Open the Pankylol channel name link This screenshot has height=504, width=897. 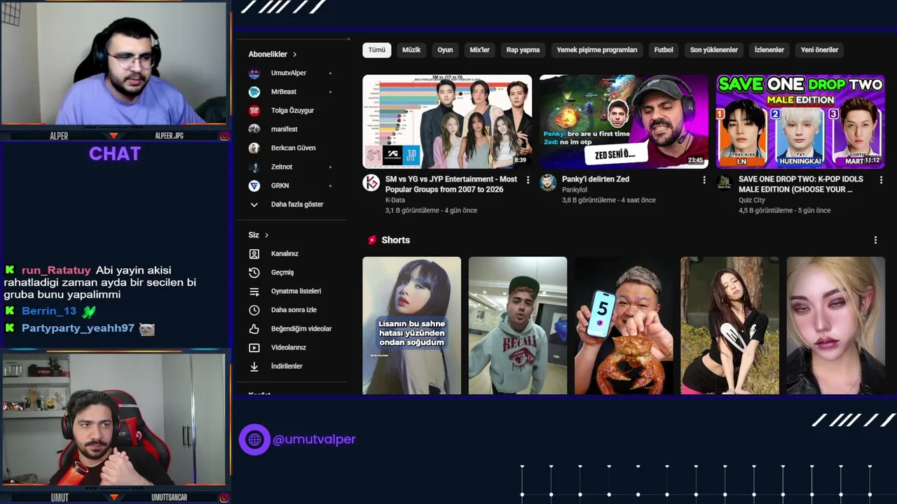[x=575, y=190]
